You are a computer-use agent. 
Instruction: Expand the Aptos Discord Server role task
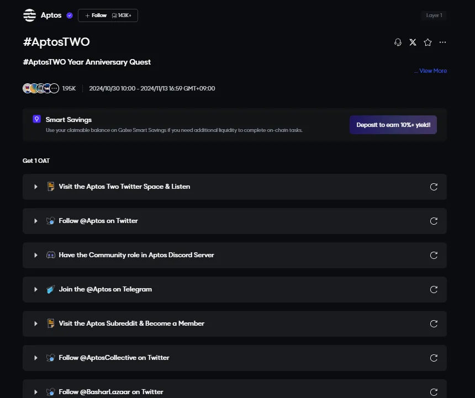[x=36, y=255]
